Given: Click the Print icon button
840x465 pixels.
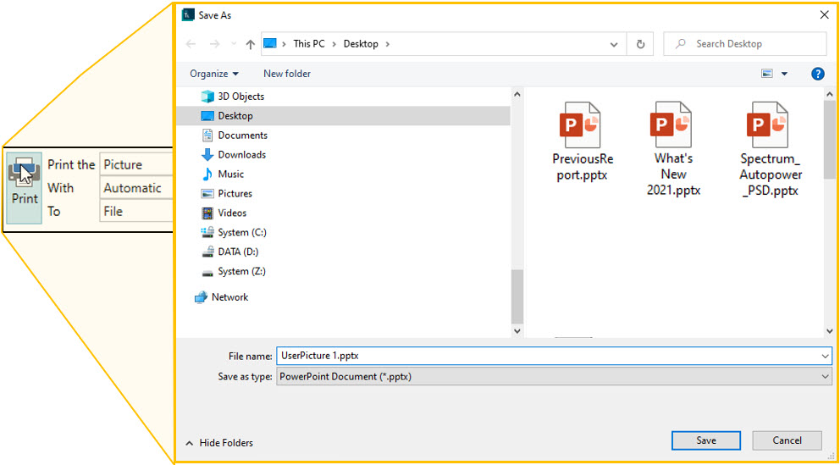Looking at the screenshot, I should click(x=24, y=186).
